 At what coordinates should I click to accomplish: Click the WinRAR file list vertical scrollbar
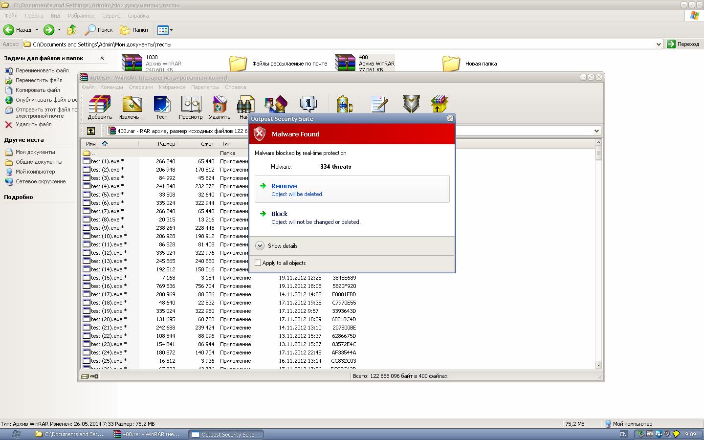[x=598, y=254]
